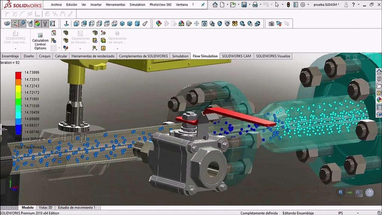Click the flashlight icon in view toolbar
Image resolution: width=382 pixels, height=215 pixels.
(x=145, y=24)
